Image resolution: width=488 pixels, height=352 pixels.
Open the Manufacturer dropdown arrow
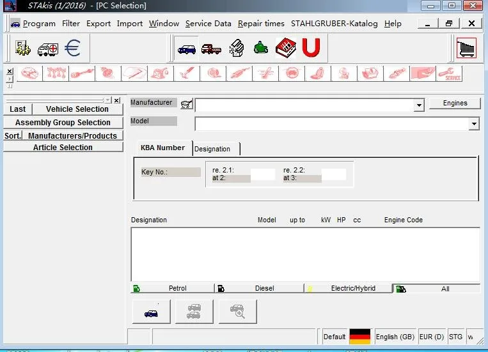click(x=419, y=105)
